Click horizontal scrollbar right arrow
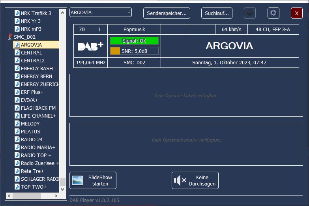The height and width of the screenshot is (206, 309). (56, 196)
